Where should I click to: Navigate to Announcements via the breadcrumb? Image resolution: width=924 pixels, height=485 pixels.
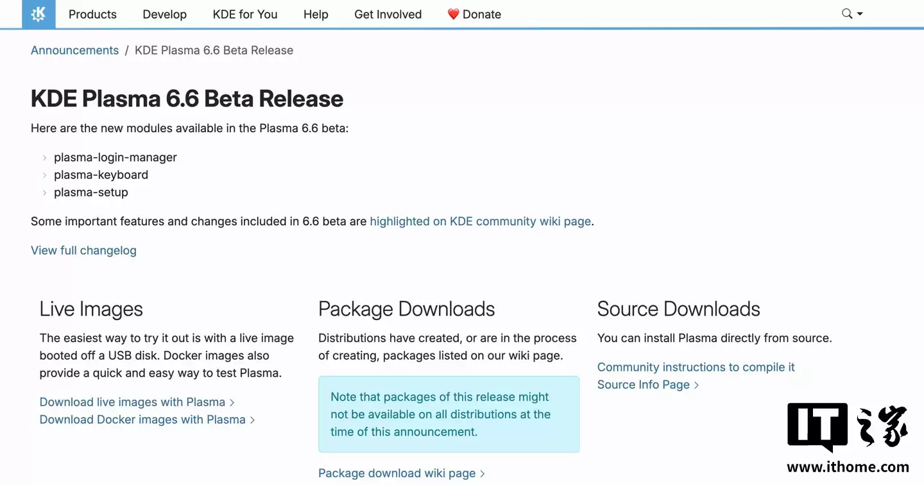point(74,50)
